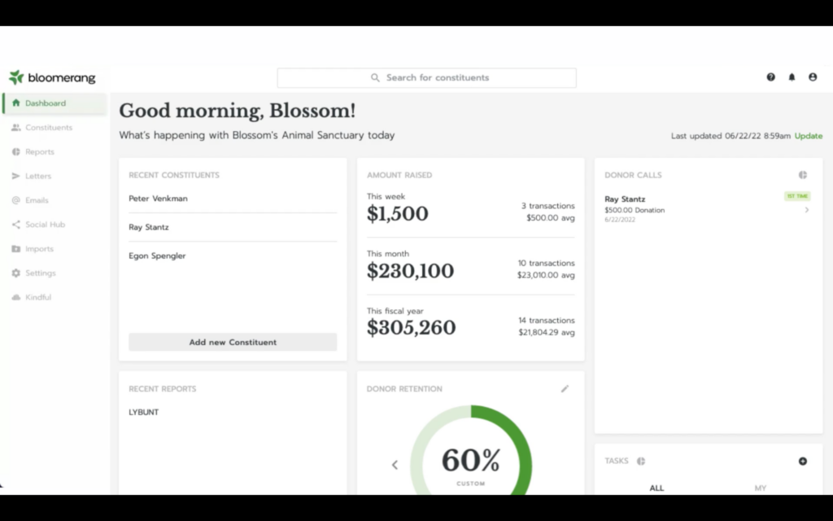Click the Dashboard home icon

(x=16, y=103)
